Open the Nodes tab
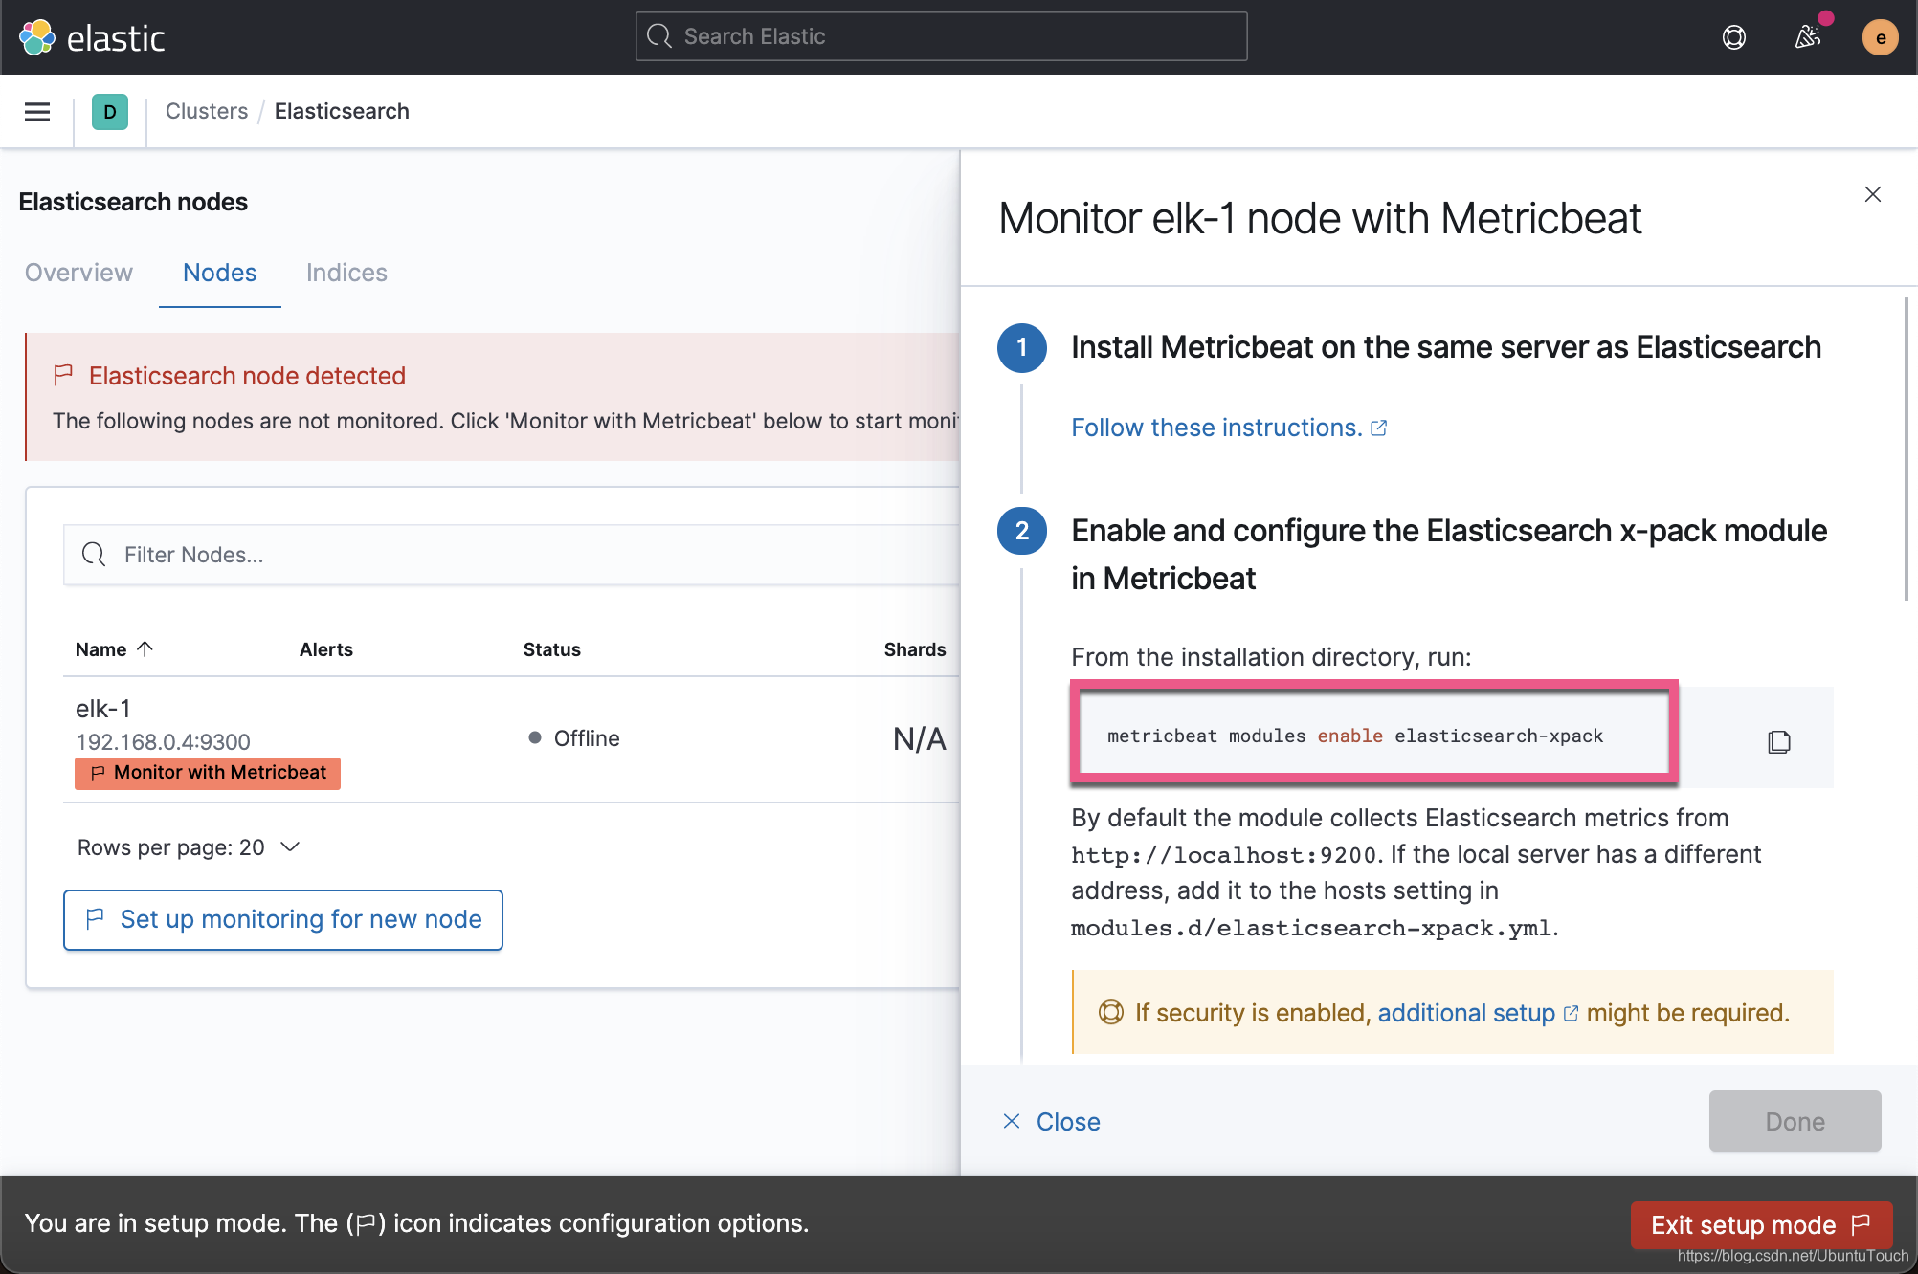1918x1274 pixels. 219,273
